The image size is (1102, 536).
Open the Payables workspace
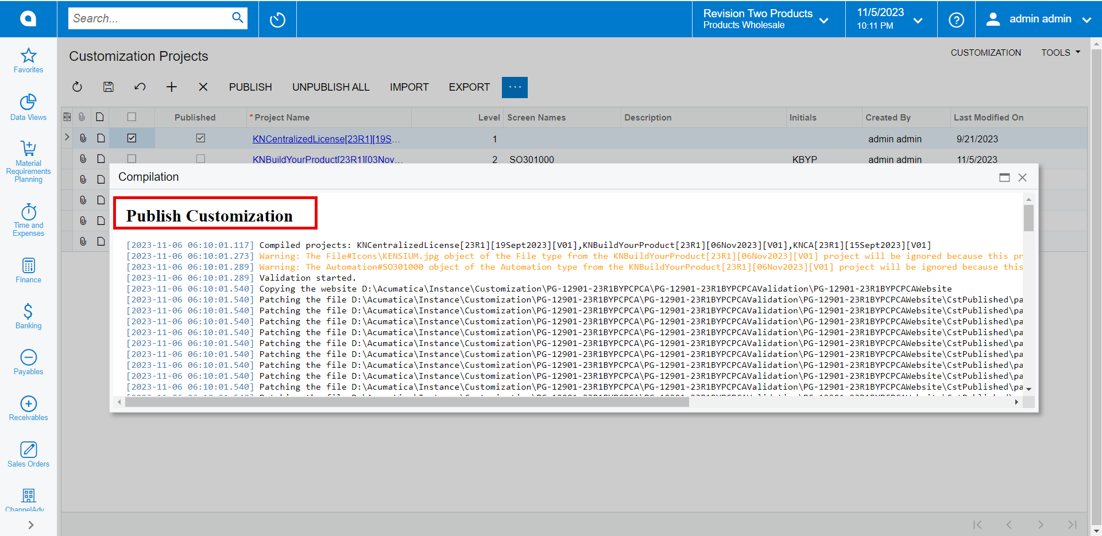pos(28,362)
